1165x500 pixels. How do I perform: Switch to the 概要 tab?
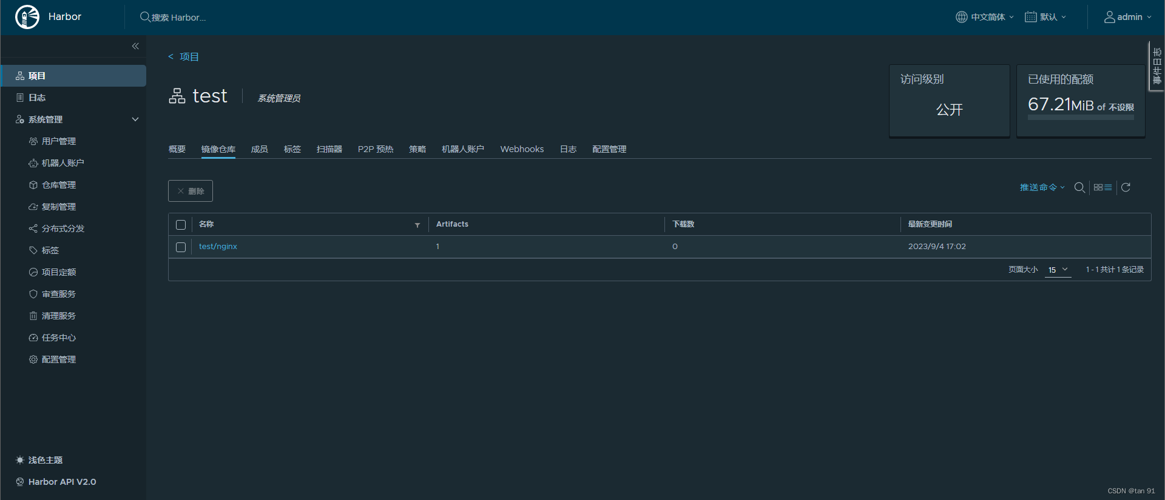[x=177, y=149]
